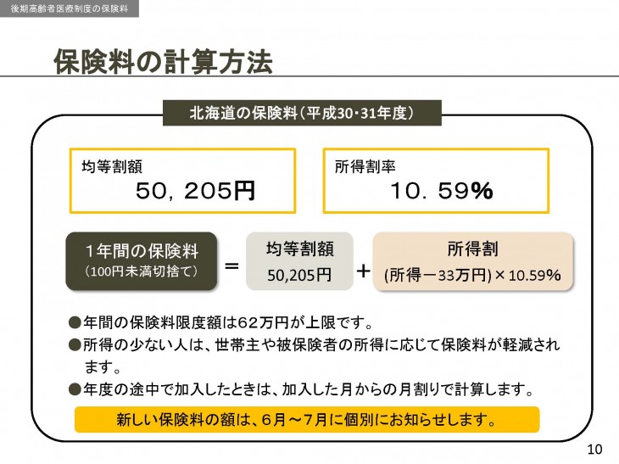The height and width of the screenshot is (464, 619).
Task: Select the 後期高齢者医療制度の保険料 header tag
Action: click(70, 8)
